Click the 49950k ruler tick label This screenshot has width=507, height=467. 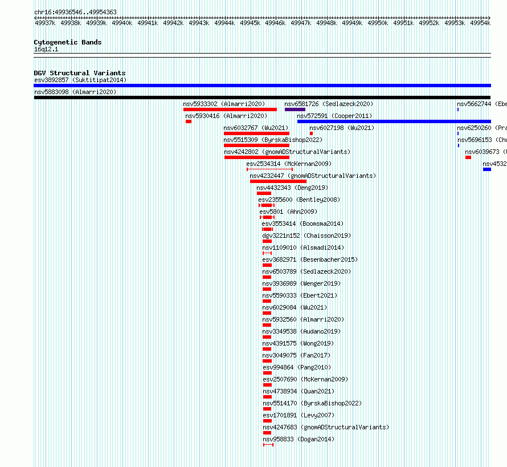(378, 23)
